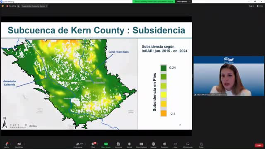Click the green screen-sharing notification banner
265x149 pixels.
coord(154,2)
